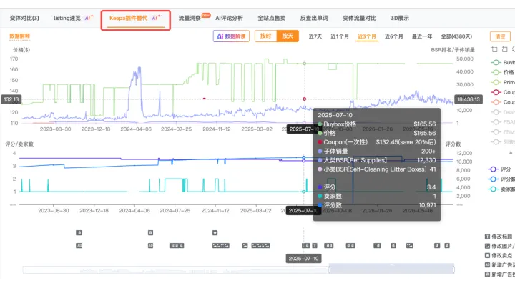The image size is (515, 288).
Task: Toggle the dark red Coupon legend series
Action: tap(503, 92)
